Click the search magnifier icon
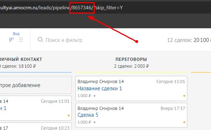The image size is (211, 130). [40, 40]
